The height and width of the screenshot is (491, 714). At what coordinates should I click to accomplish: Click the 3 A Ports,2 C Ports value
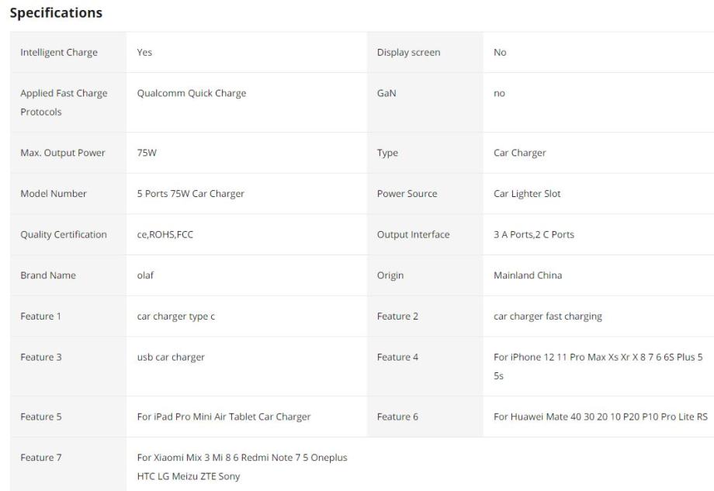(534, 234)
